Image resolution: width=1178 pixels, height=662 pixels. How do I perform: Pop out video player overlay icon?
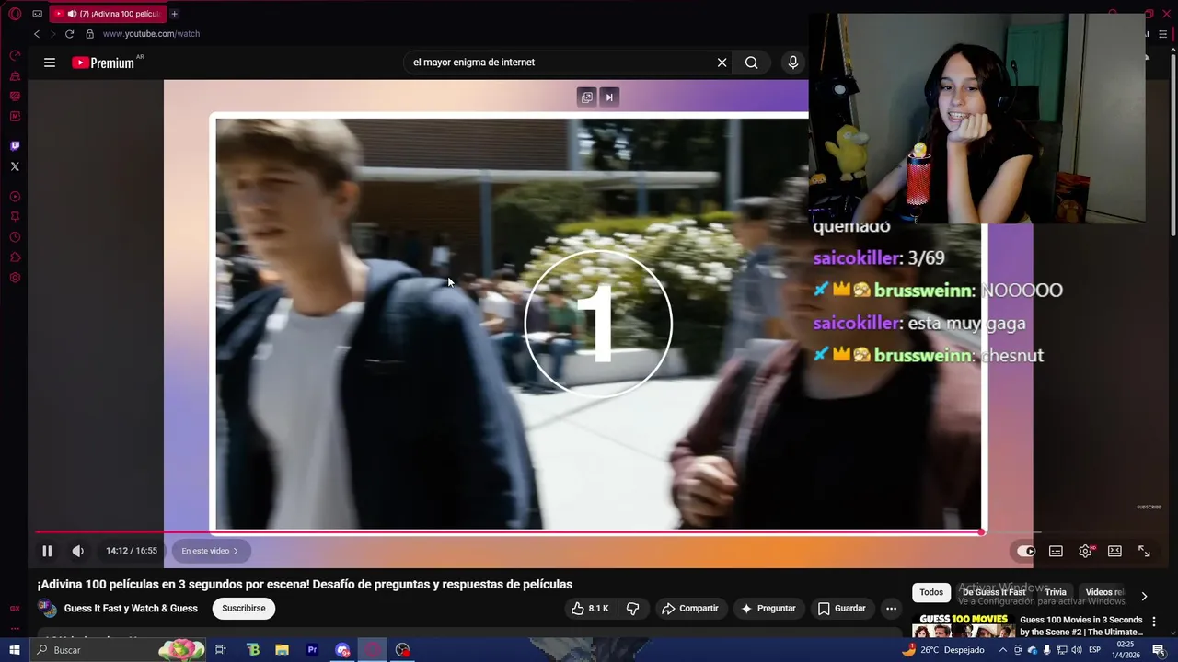point(587,97)
